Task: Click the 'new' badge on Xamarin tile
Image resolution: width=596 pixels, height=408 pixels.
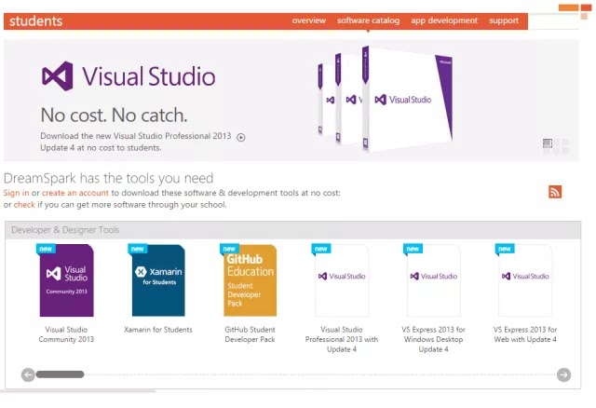Action: (x=137, y=249)
